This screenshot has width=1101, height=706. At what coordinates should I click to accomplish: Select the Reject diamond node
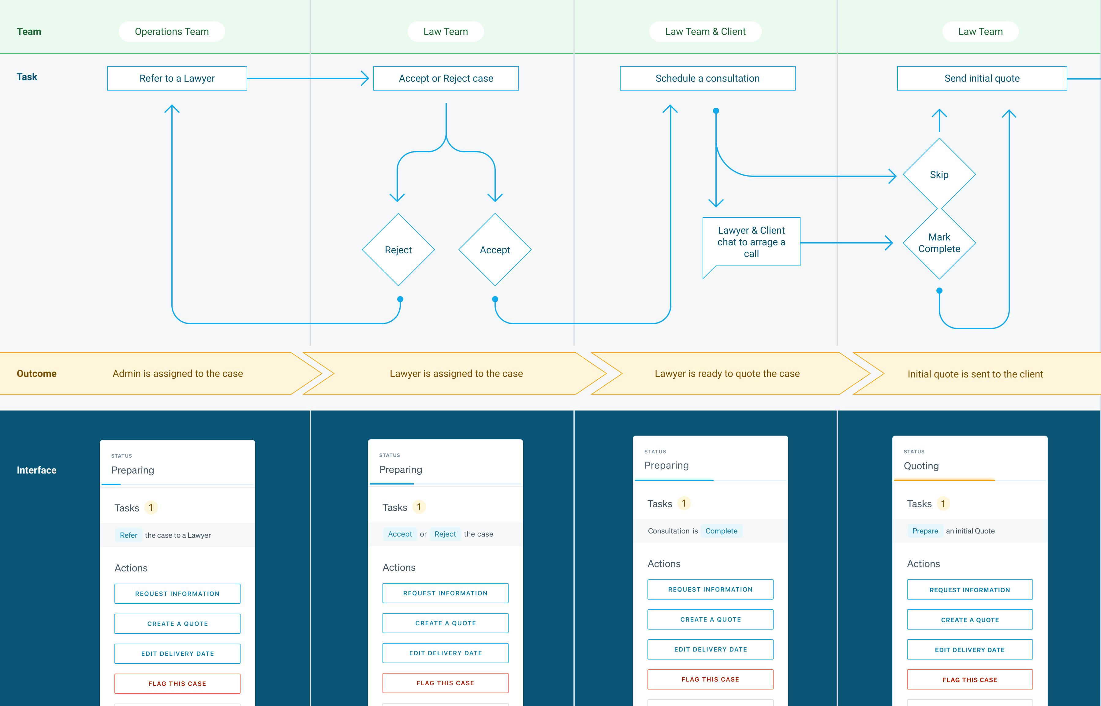pyautogui.click(x=398, y=250)
